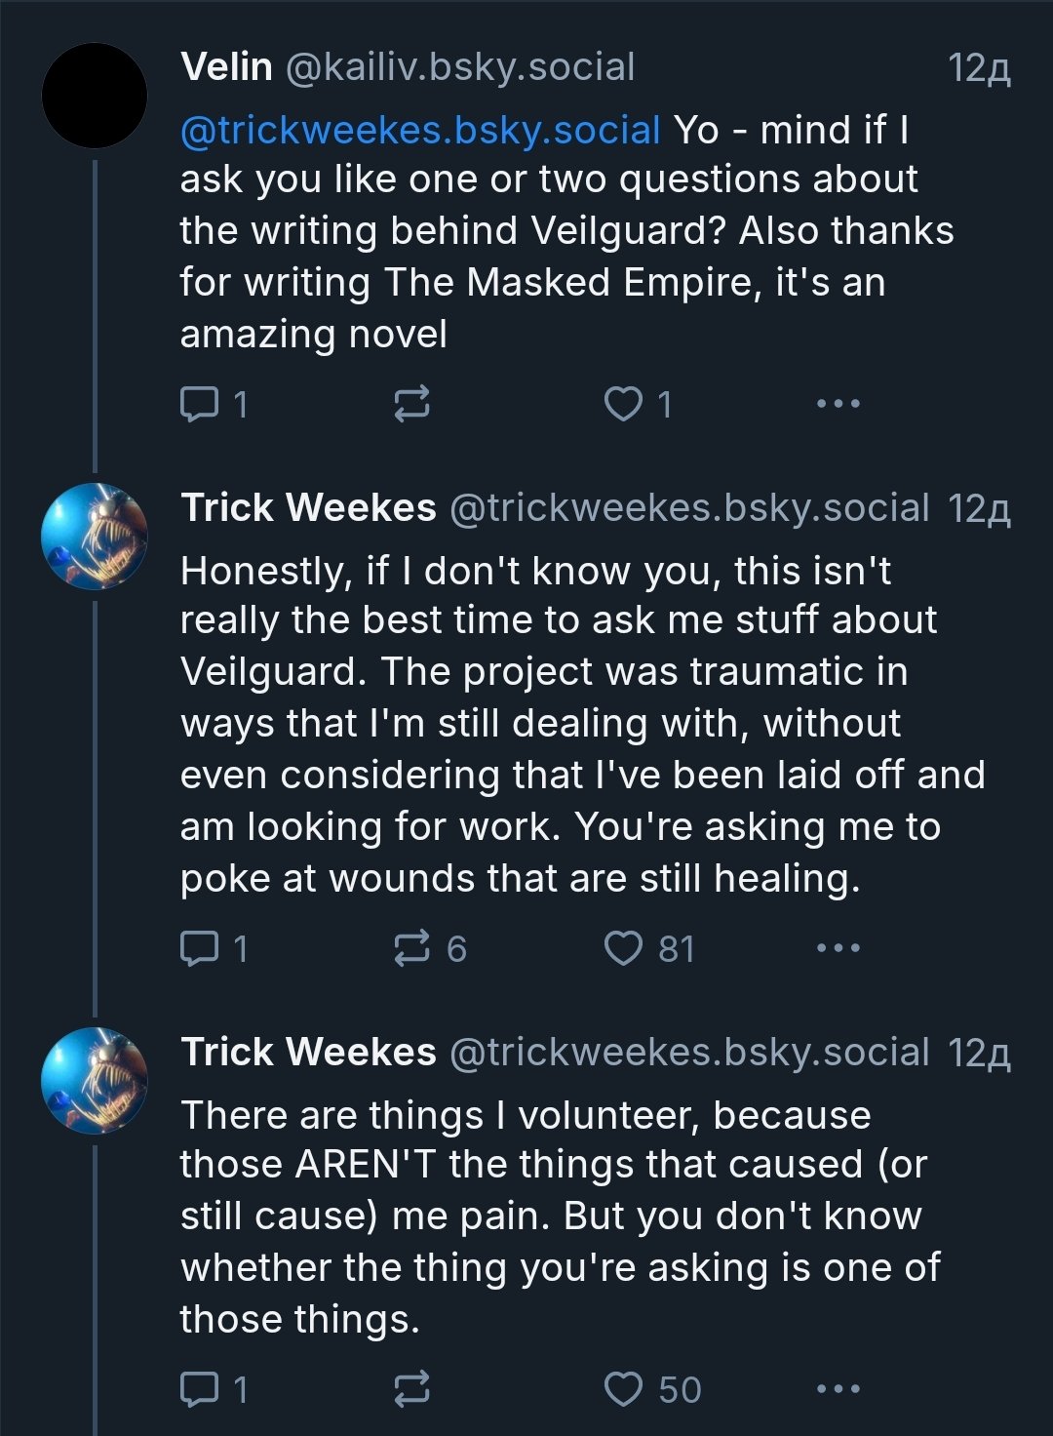
Task: Like the post with 50 likes
Action: tap(652, 1389)
